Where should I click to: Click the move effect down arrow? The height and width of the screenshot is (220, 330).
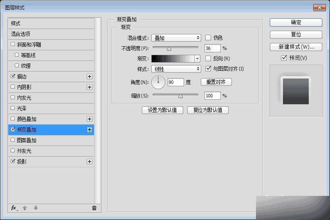point(36,208)
